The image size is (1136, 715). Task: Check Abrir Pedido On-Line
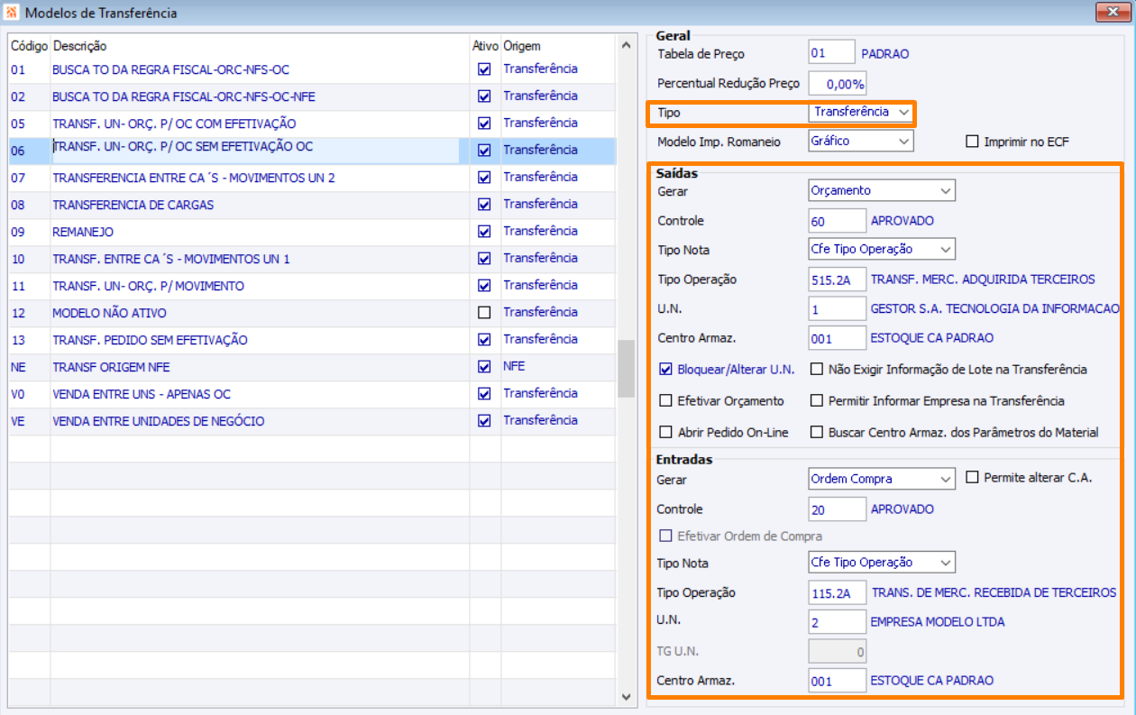tap(666, 432)
